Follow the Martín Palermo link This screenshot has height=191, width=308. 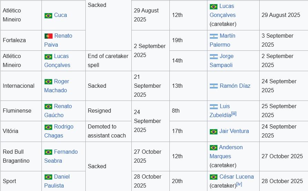tap(227, 36)
